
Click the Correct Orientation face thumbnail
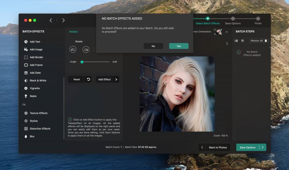point(218,32)
